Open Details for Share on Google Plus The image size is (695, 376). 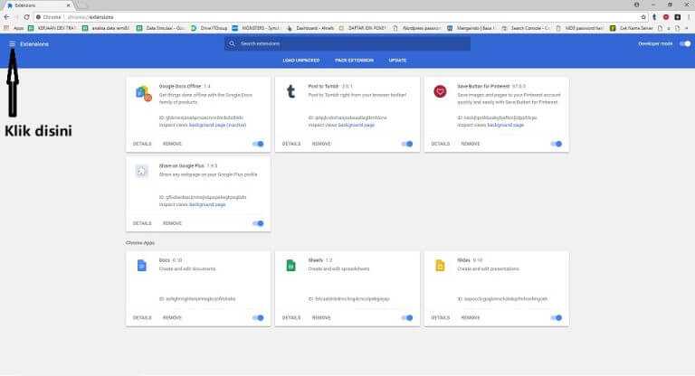142,223
